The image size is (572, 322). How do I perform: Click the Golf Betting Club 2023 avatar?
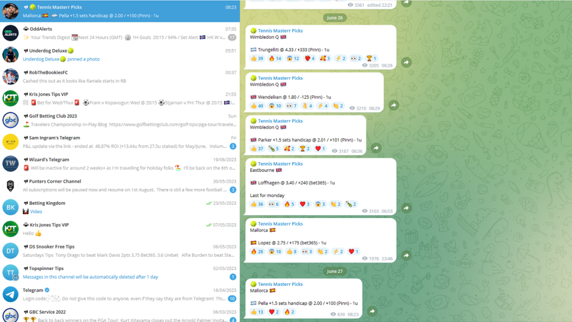(x=10, y=120)
